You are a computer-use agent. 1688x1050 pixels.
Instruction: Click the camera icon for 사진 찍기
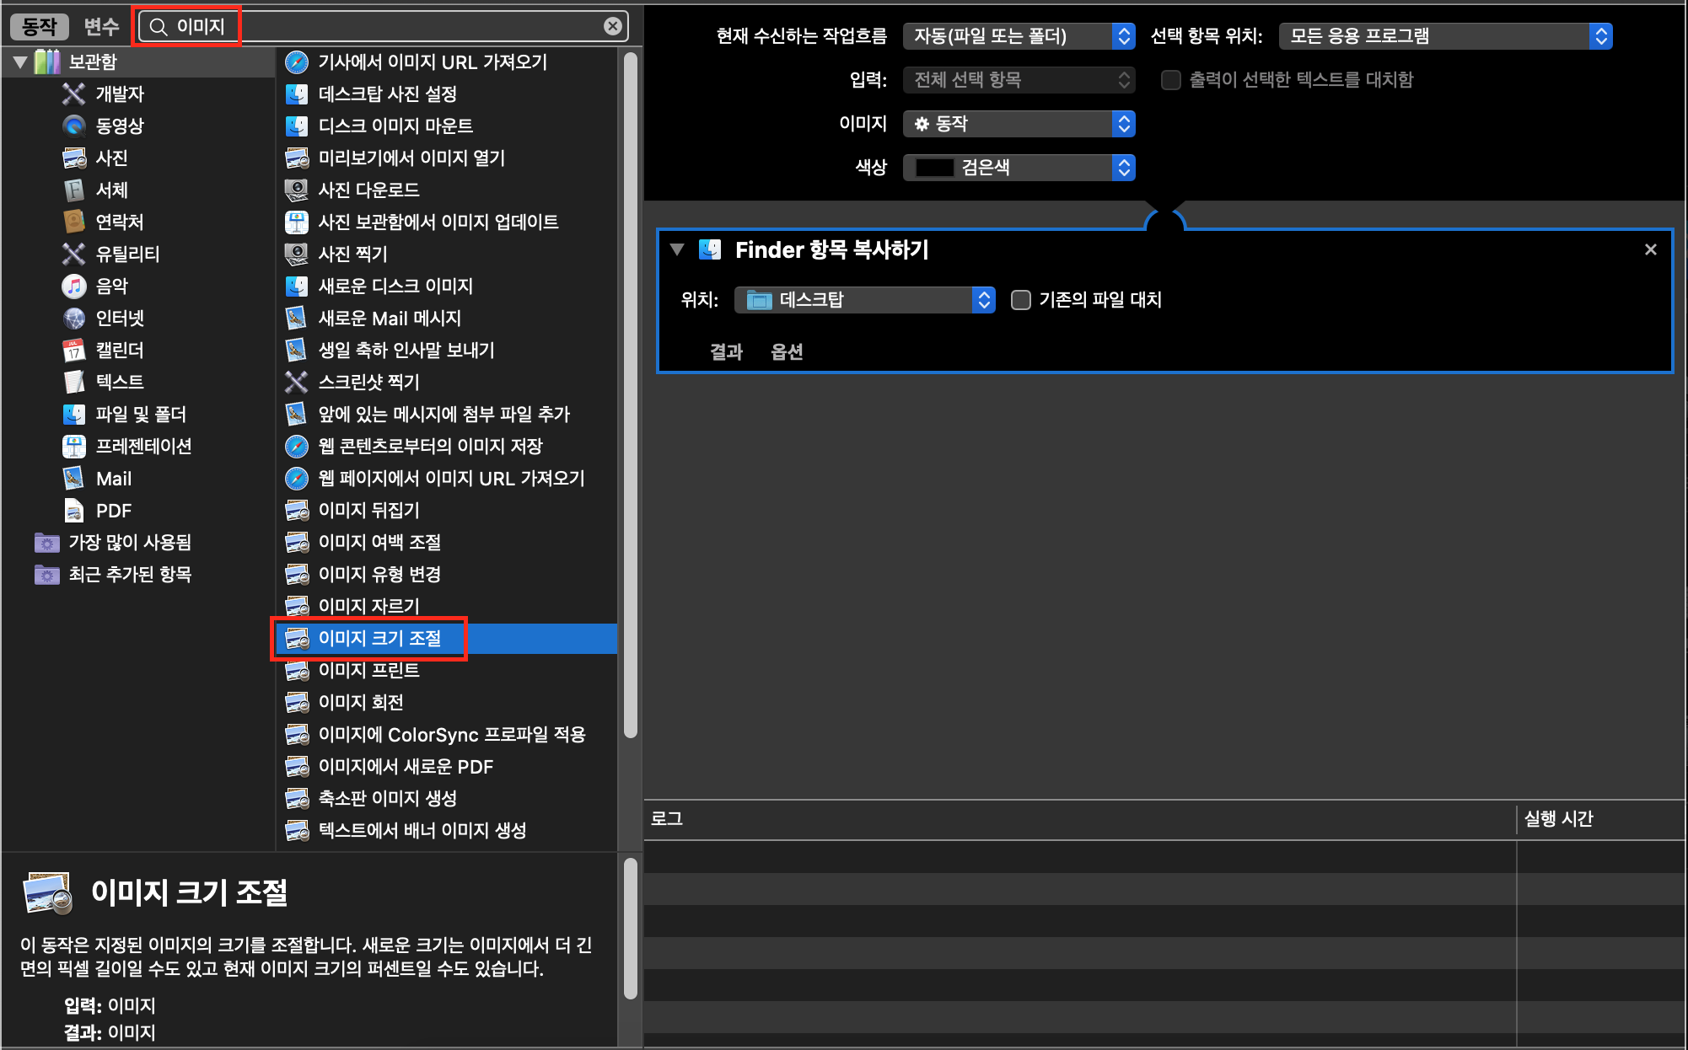(x=296, y=254)
